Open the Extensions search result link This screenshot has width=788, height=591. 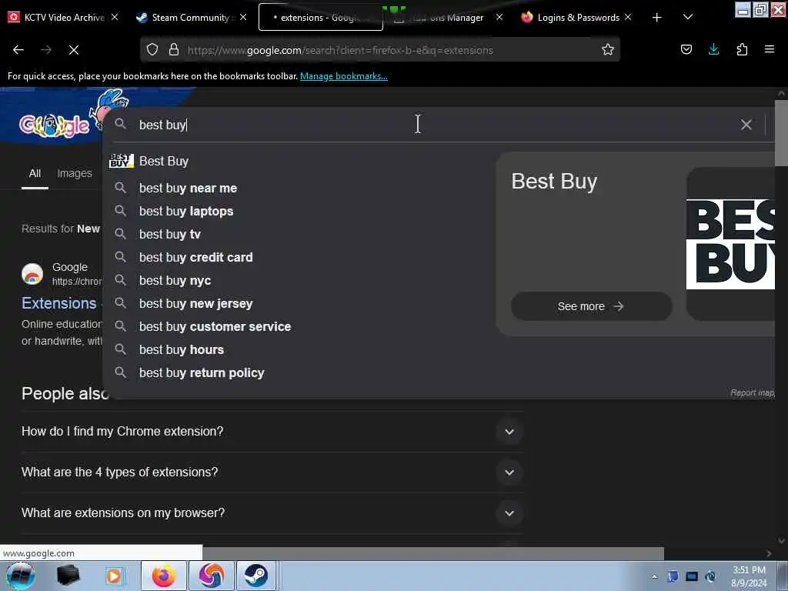pos(58,303)
